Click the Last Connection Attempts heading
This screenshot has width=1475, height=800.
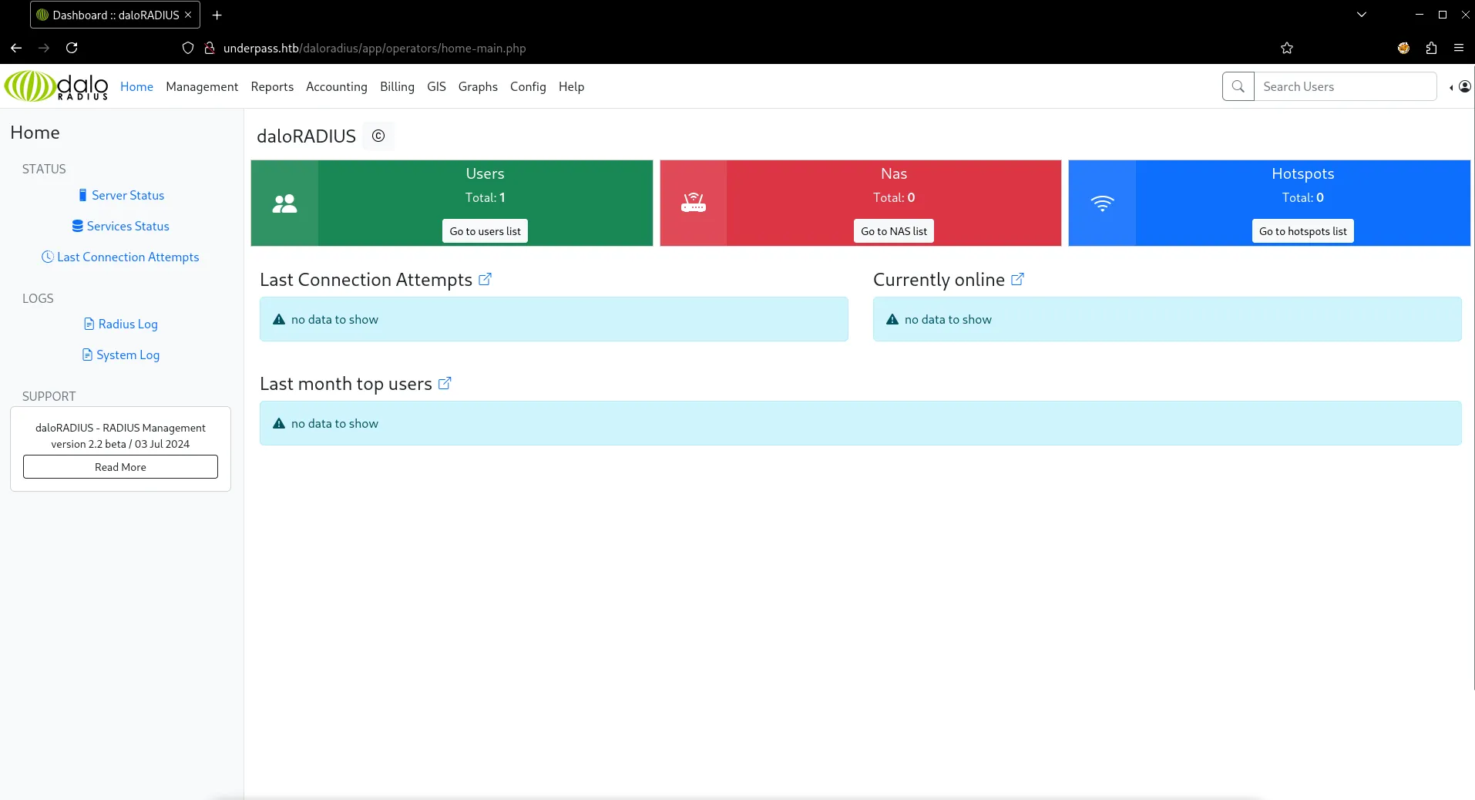click(366, 279)
